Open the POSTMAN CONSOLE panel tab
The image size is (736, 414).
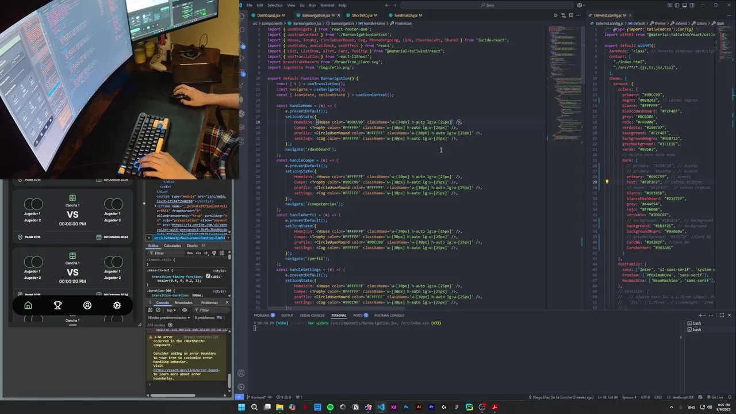coord(389,315)
